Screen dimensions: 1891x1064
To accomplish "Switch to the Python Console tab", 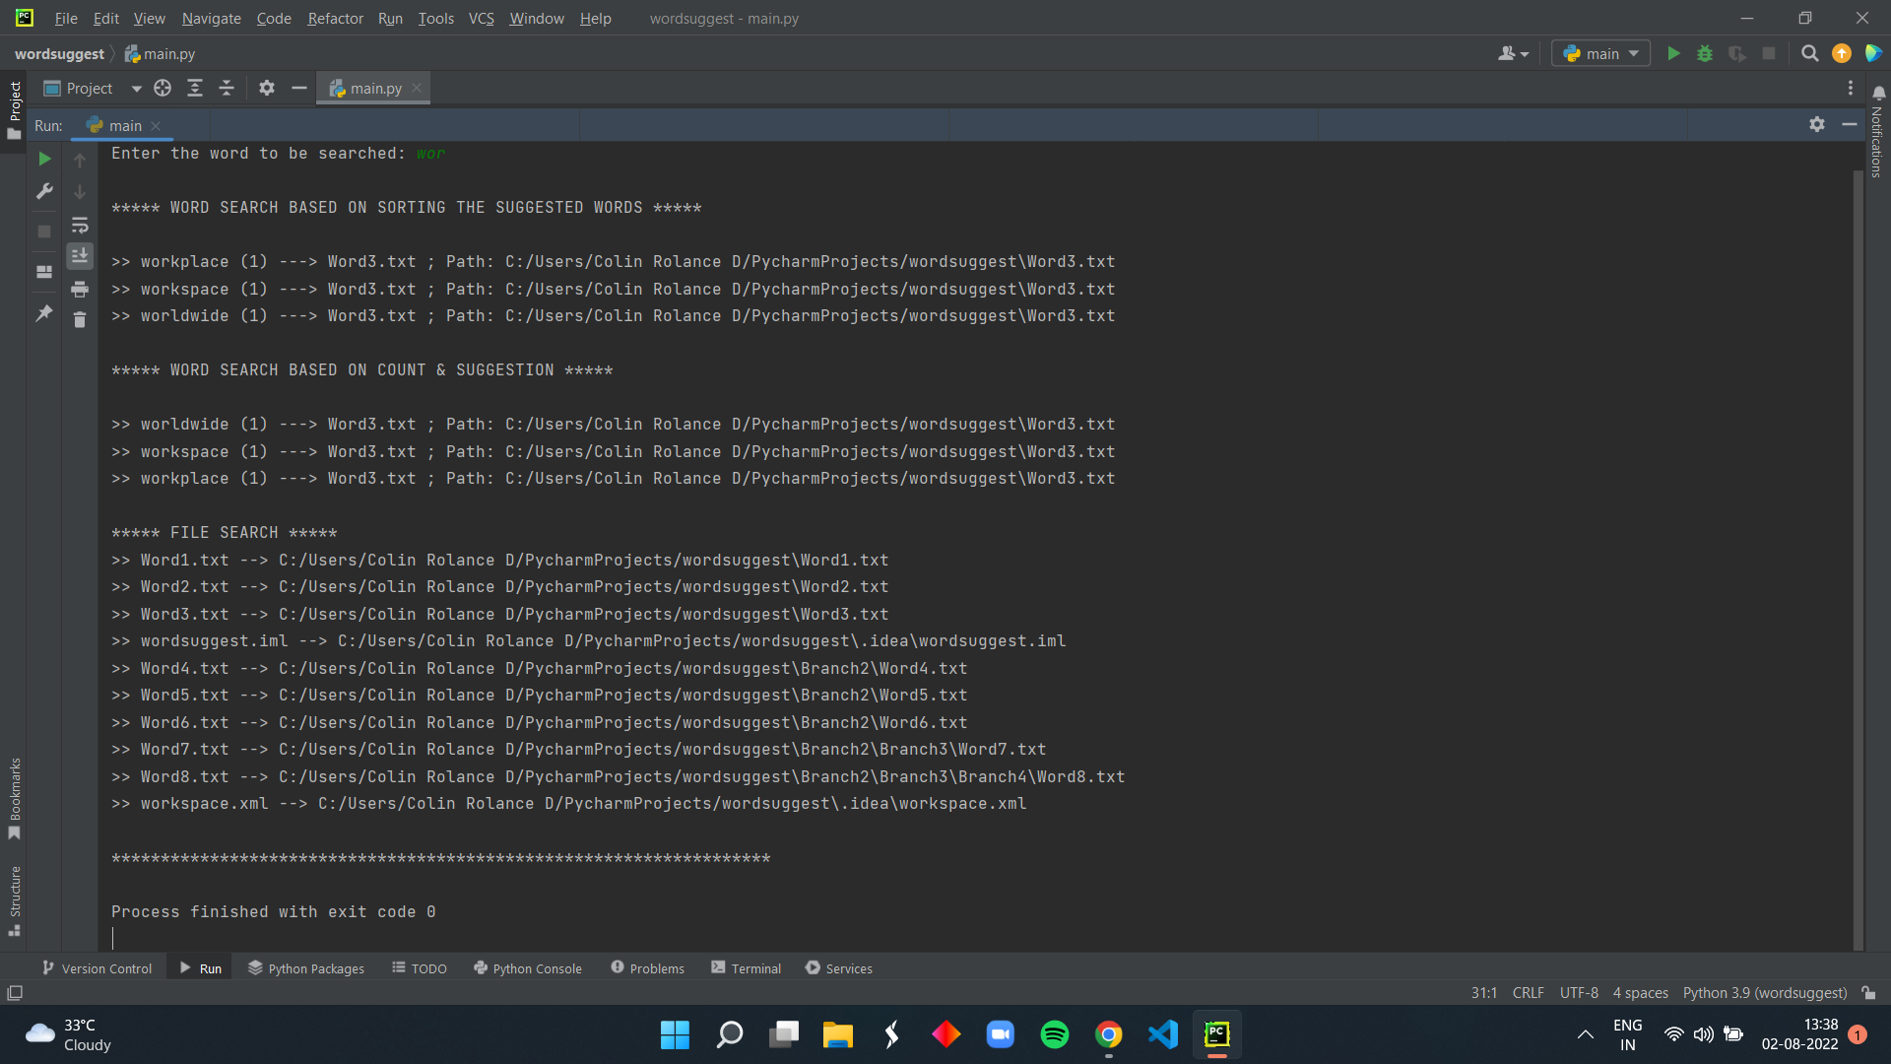I will point(528,968).
